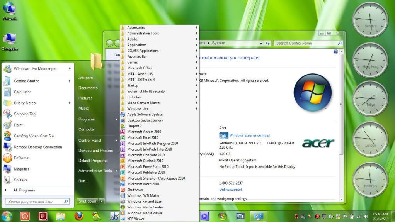Expand the CG,VFX Applications folder
The width and height of the screenshot is (395, 222).
(x=160, y=51)
